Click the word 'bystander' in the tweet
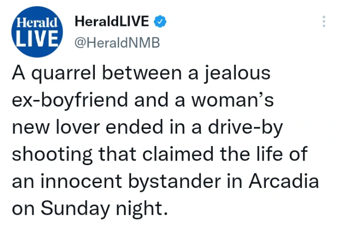Image resolution: width=343 pixels, height=233 pixels. tap(175, 182)
